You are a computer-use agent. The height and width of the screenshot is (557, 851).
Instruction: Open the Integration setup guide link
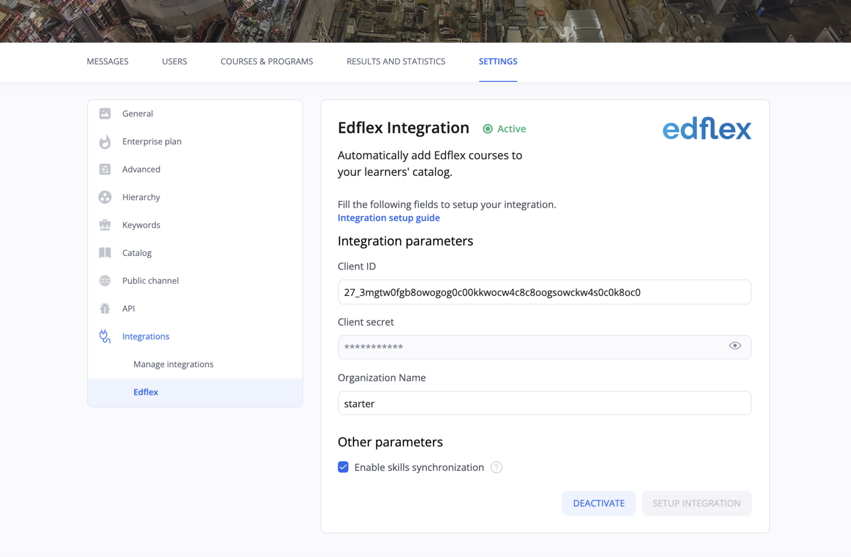389,218
